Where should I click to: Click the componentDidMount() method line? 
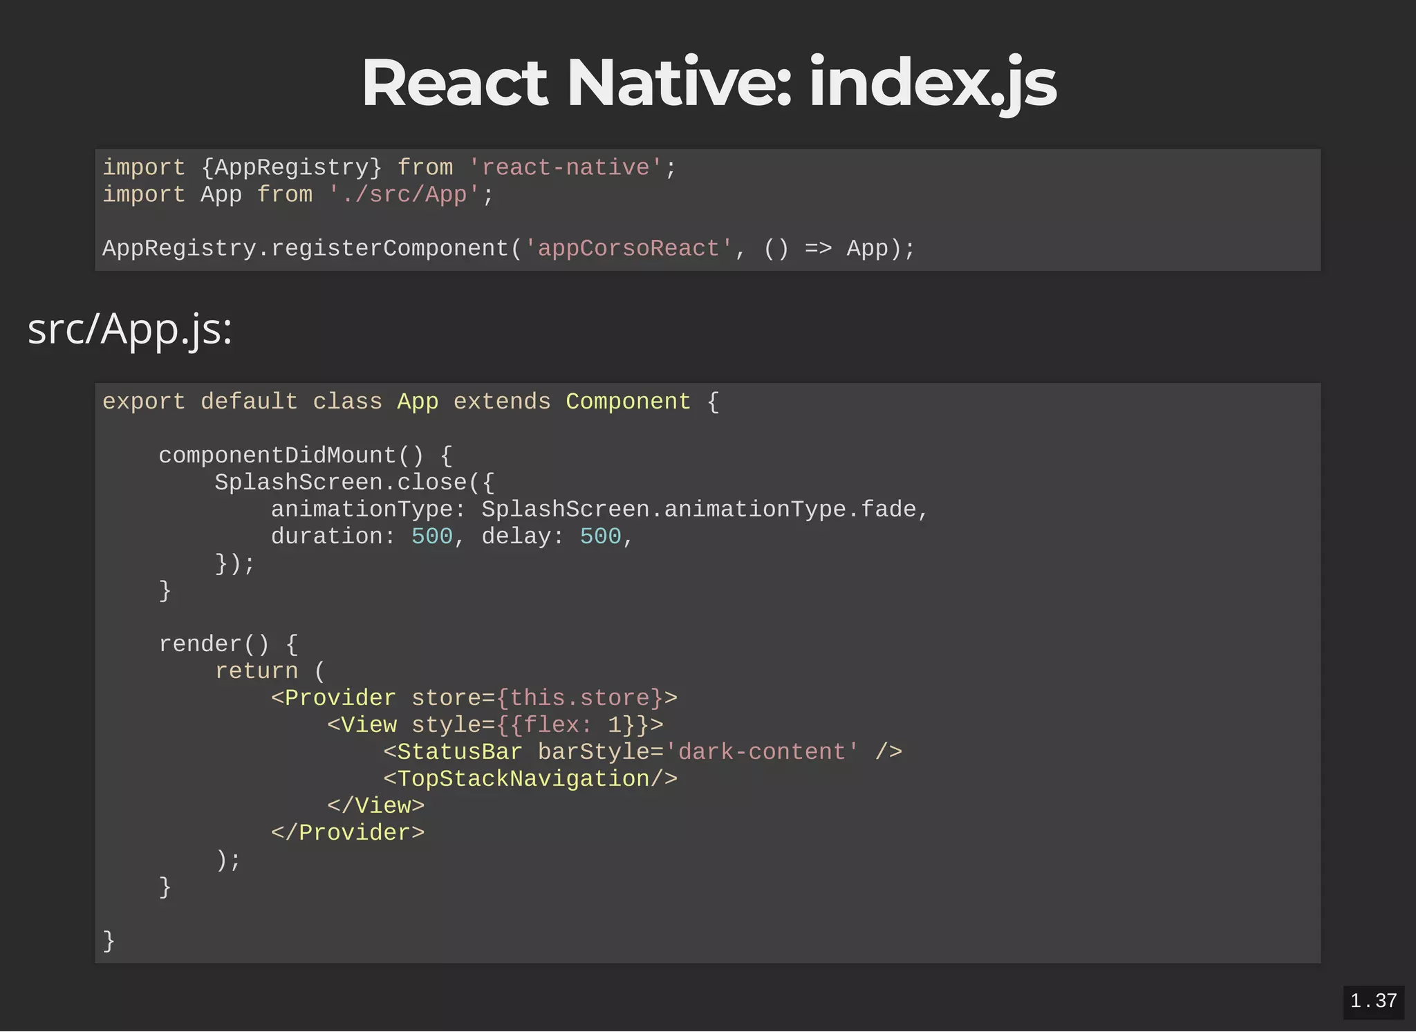tap(306, 456)
